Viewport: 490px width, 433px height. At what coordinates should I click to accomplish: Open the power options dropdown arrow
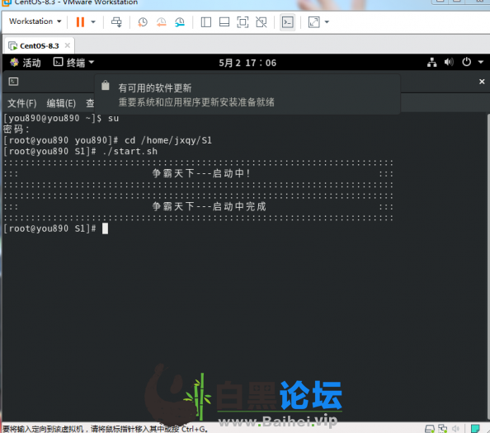pyautogui.click(x=93, y=22)
